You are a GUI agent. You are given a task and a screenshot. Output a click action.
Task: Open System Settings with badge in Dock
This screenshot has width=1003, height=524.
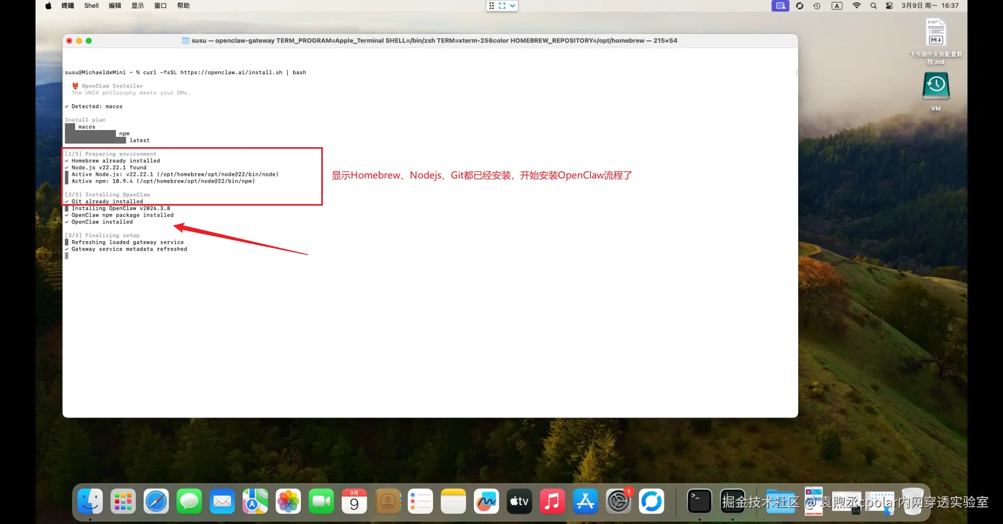(619, 502)
